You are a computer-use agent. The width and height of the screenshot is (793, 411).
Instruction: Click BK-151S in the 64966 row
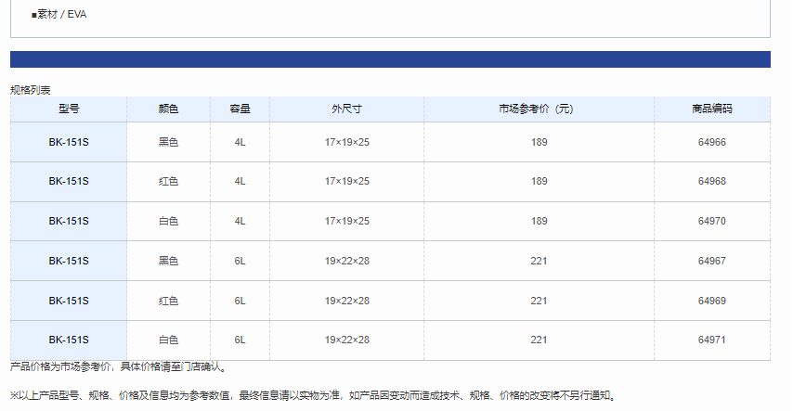[x=69, y=142]
